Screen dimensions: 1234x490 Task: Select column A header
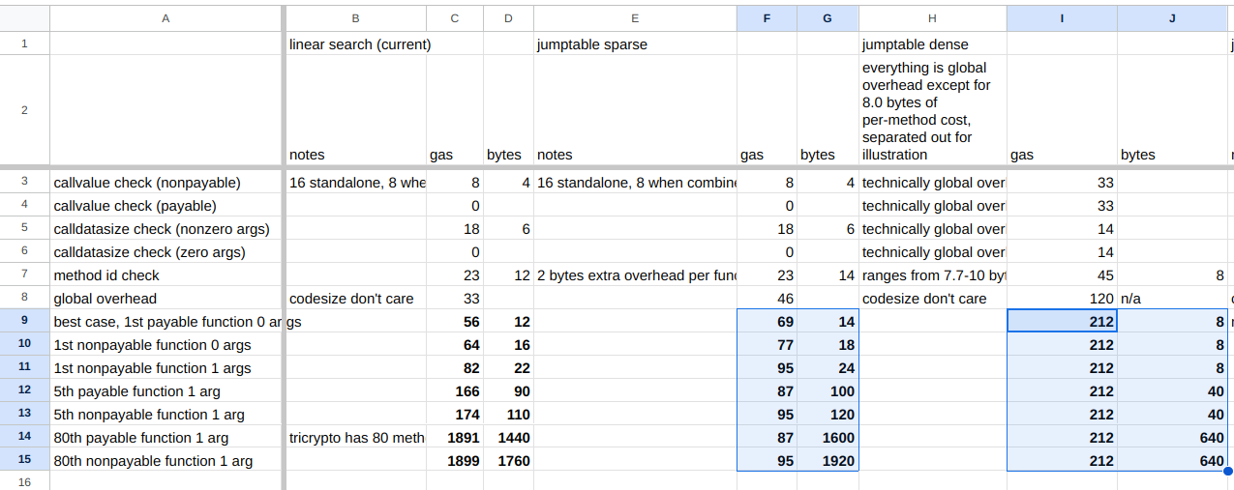pyautogui.click(x=166, y=17)
